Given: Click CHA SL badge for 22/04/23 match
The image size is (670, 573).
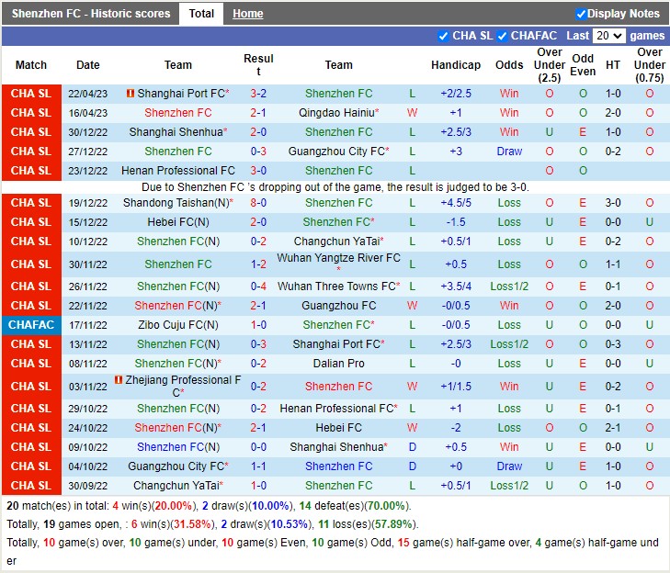Looking at the screenshot, I should point(31,94).
